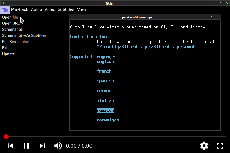Click the highlighted russian entry
This screenshot has height=153, width=230.
click(106, 110)
